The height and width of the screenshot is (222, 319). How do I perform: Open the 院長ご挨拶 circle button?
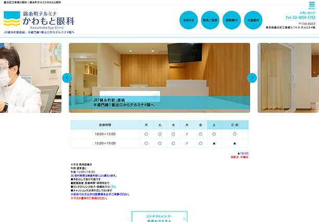click(210, 20)
